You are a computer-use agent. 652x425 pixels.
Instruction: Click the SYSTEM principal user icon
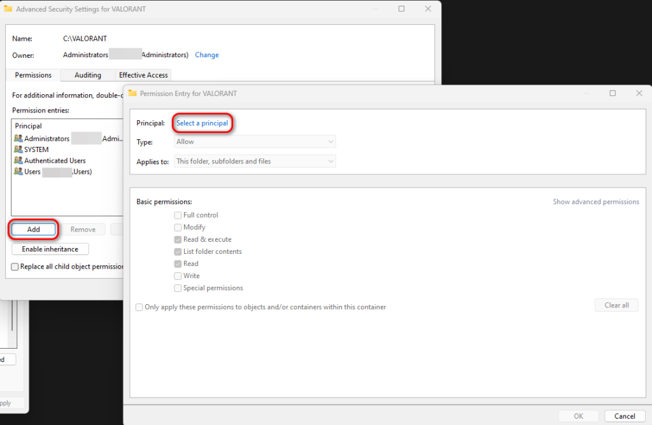coord(18,150)
